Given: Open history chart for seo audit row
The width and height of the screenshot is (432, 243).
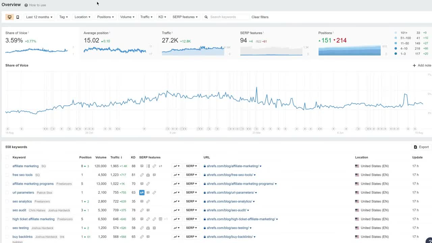Looking at the screenshot, I should click(177, 210).
